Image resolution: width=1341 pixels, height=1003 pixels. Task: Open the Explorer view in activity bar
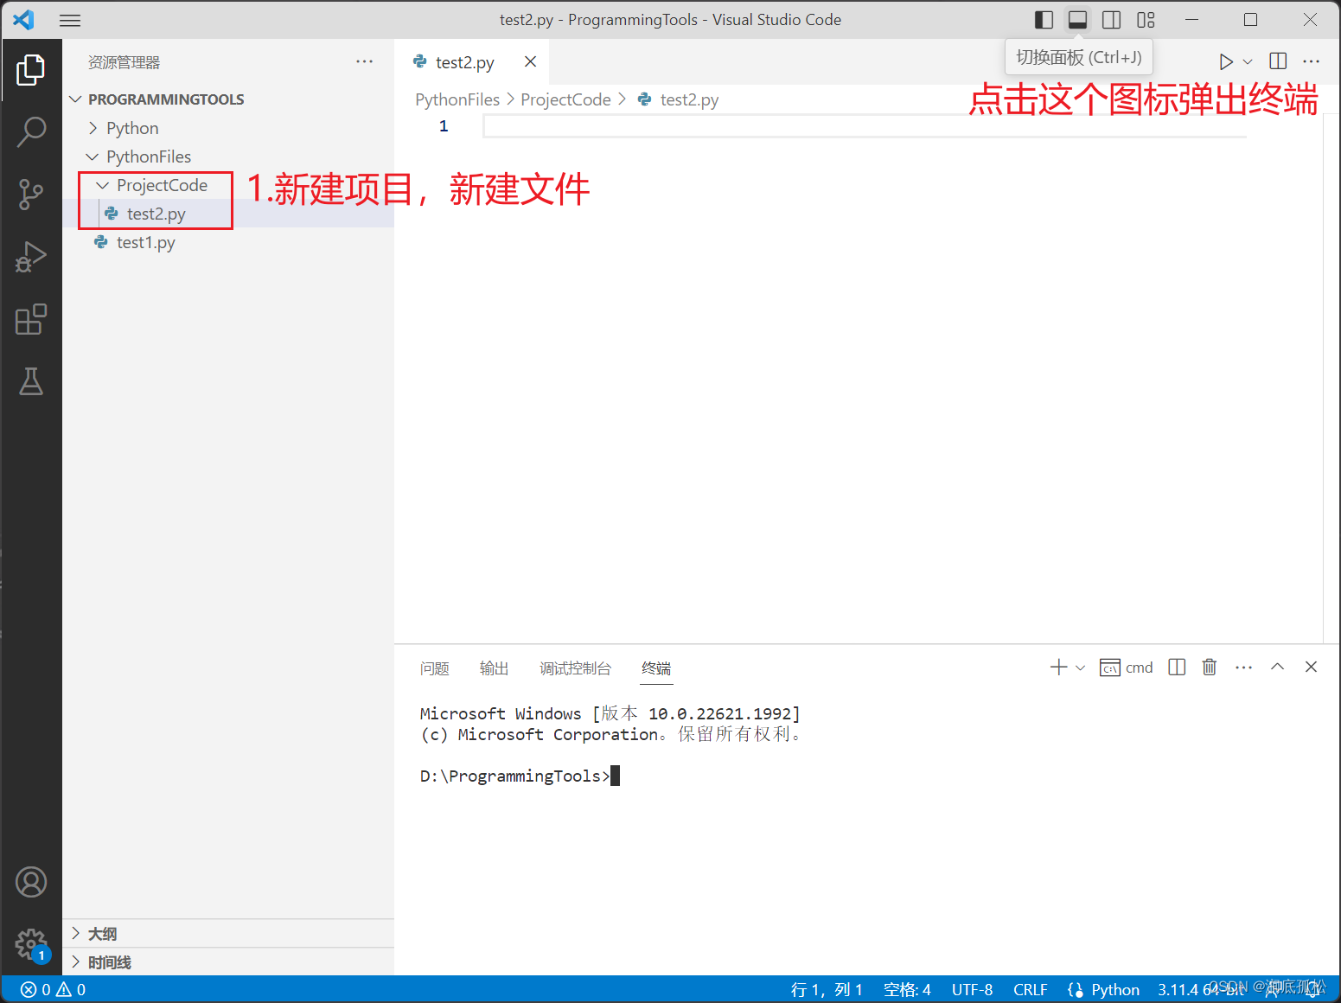click(31, 70)
